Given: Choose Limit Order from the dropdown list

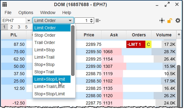Looking at the screenshot, I should click(x=52, y=28).
